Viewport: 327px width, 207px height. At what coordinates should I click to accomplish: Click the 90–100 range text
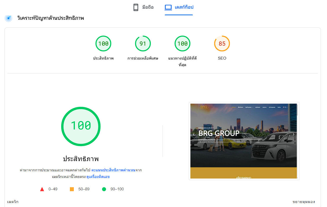[x=117, y=189]
